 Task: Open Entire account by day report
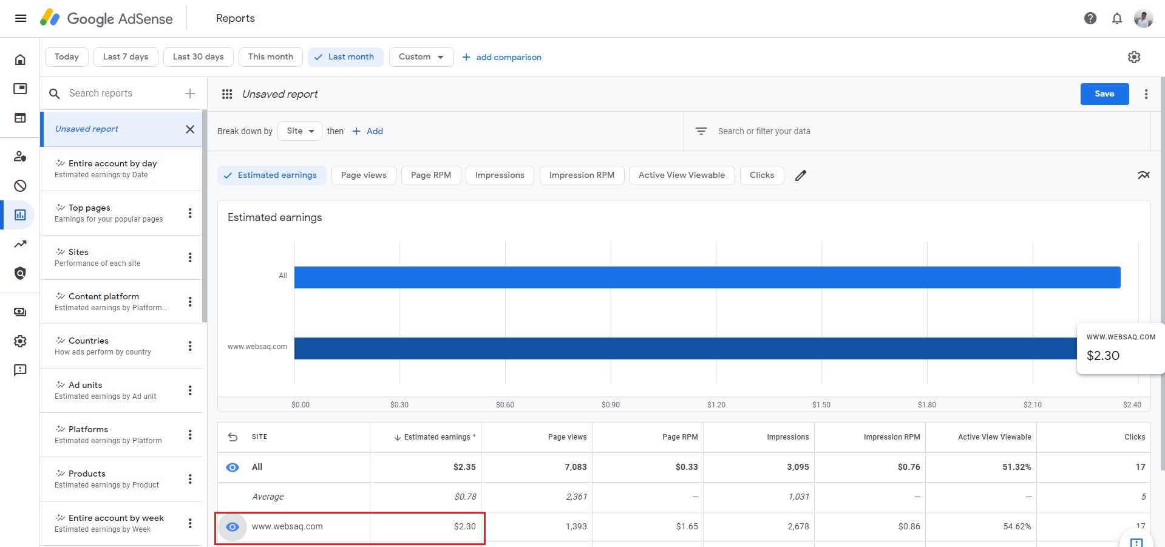pos(121,169)
